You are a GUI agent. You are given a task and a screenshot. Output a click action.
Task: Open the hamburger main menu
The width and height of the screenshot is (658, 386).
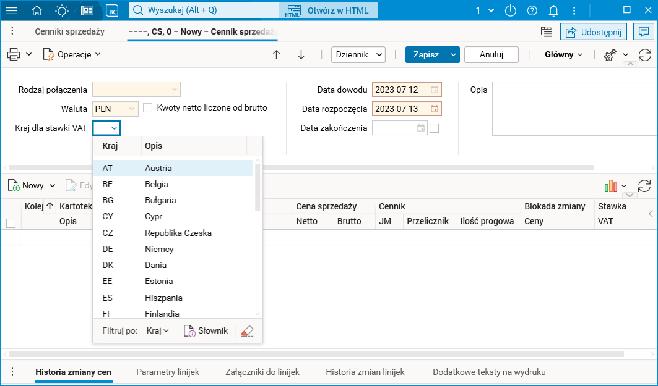point(12,10)
